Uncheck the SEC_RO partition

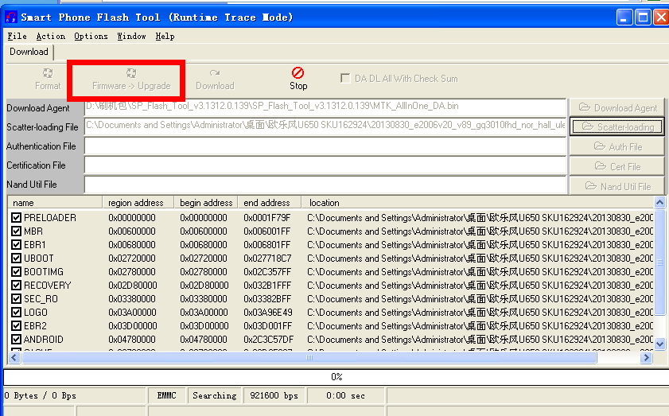(x=16, y=298)
